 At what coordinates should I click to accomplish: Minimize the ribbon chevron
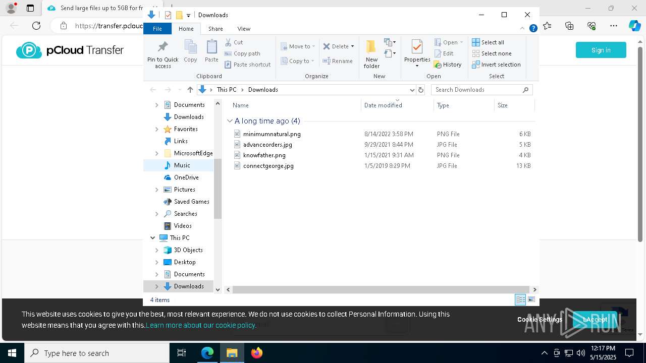522,28
